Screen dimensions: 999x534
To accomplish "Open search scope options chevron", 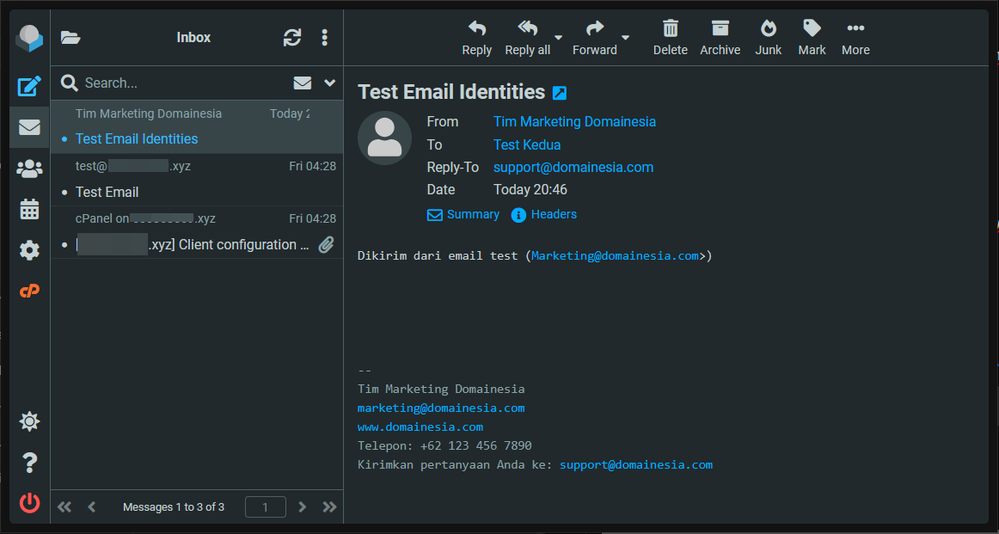I will (x=329, y=83).
